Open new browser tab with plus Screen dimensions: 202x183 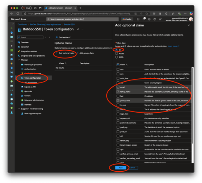[80, 8]
